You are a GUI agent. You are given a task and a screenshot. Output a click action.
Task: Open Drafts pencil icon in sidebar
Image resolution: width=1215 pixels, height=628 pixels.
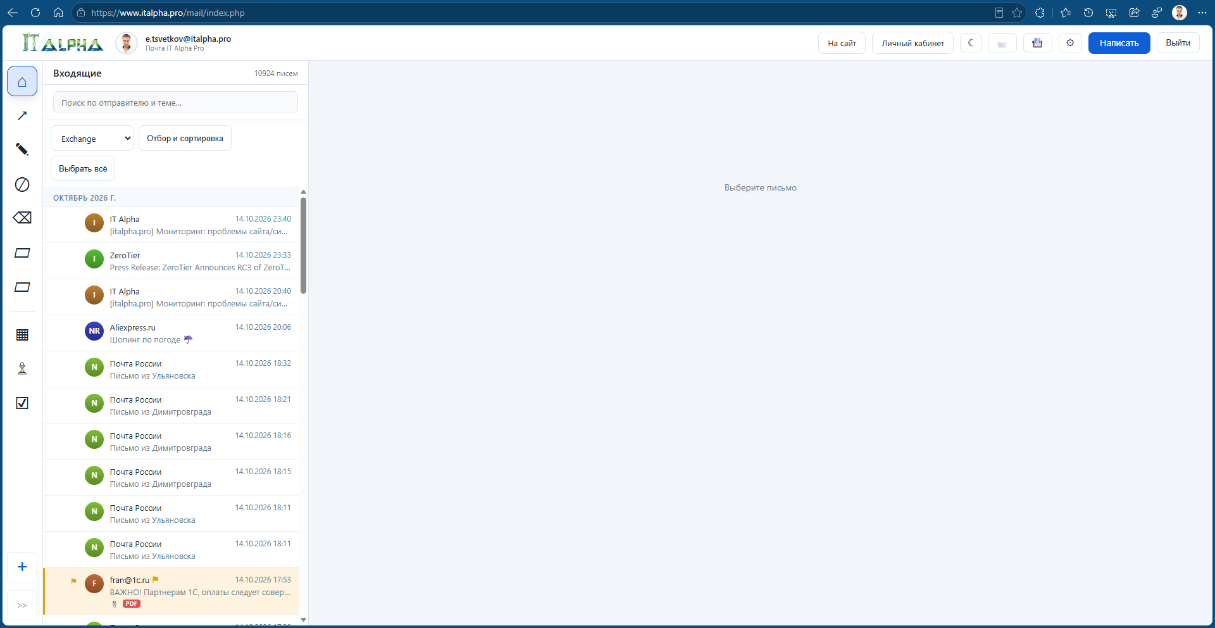click(22, 149)
